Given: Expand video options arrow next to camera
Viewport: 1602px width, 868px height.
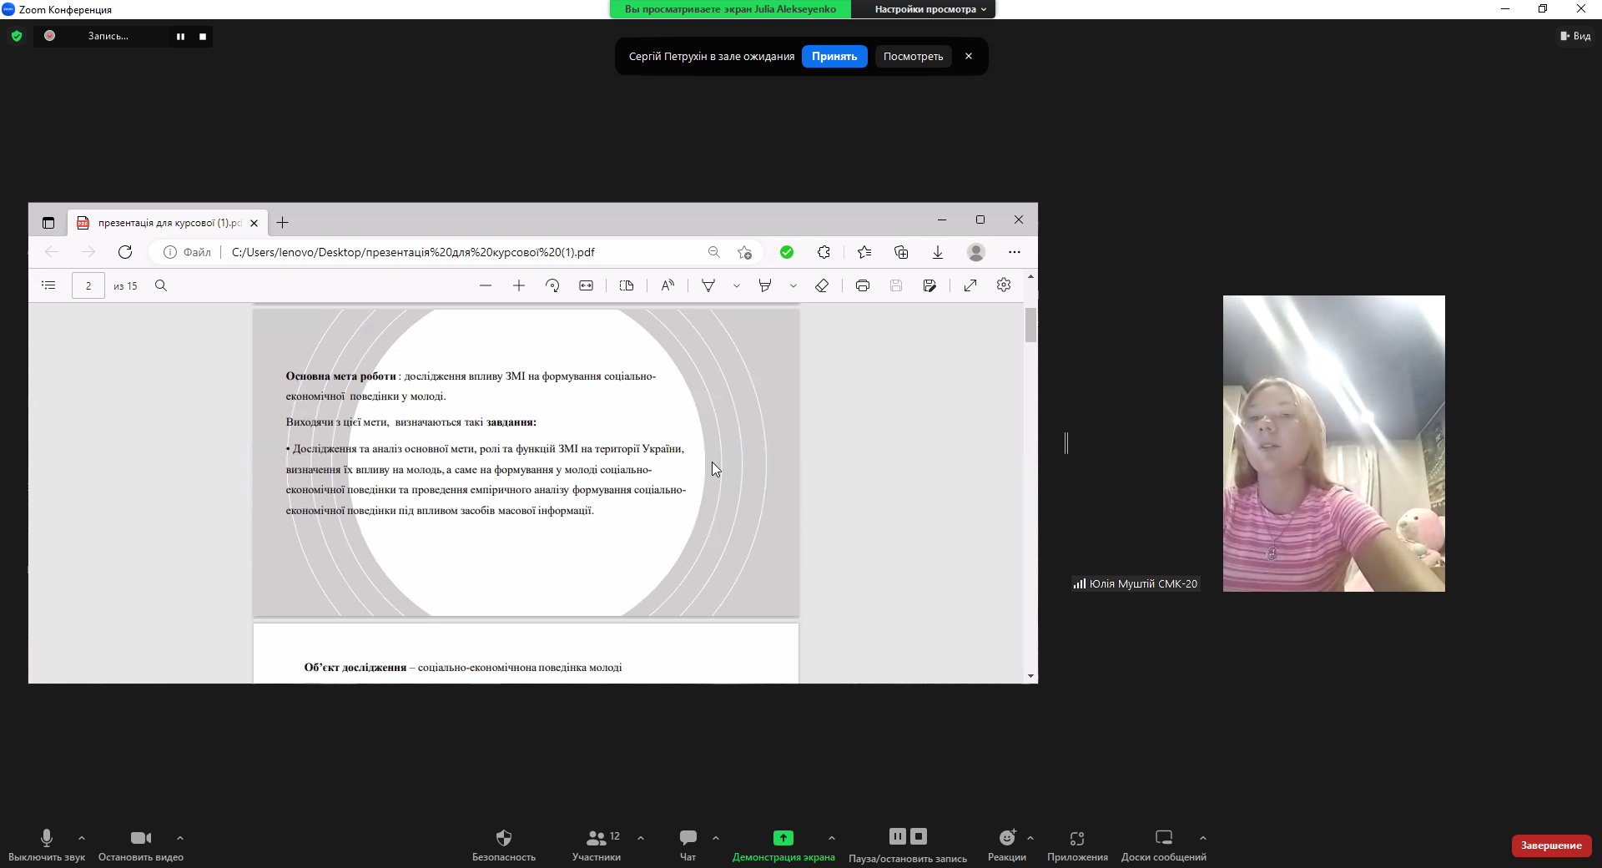Looking at the screenshot, I should [180, 838].
